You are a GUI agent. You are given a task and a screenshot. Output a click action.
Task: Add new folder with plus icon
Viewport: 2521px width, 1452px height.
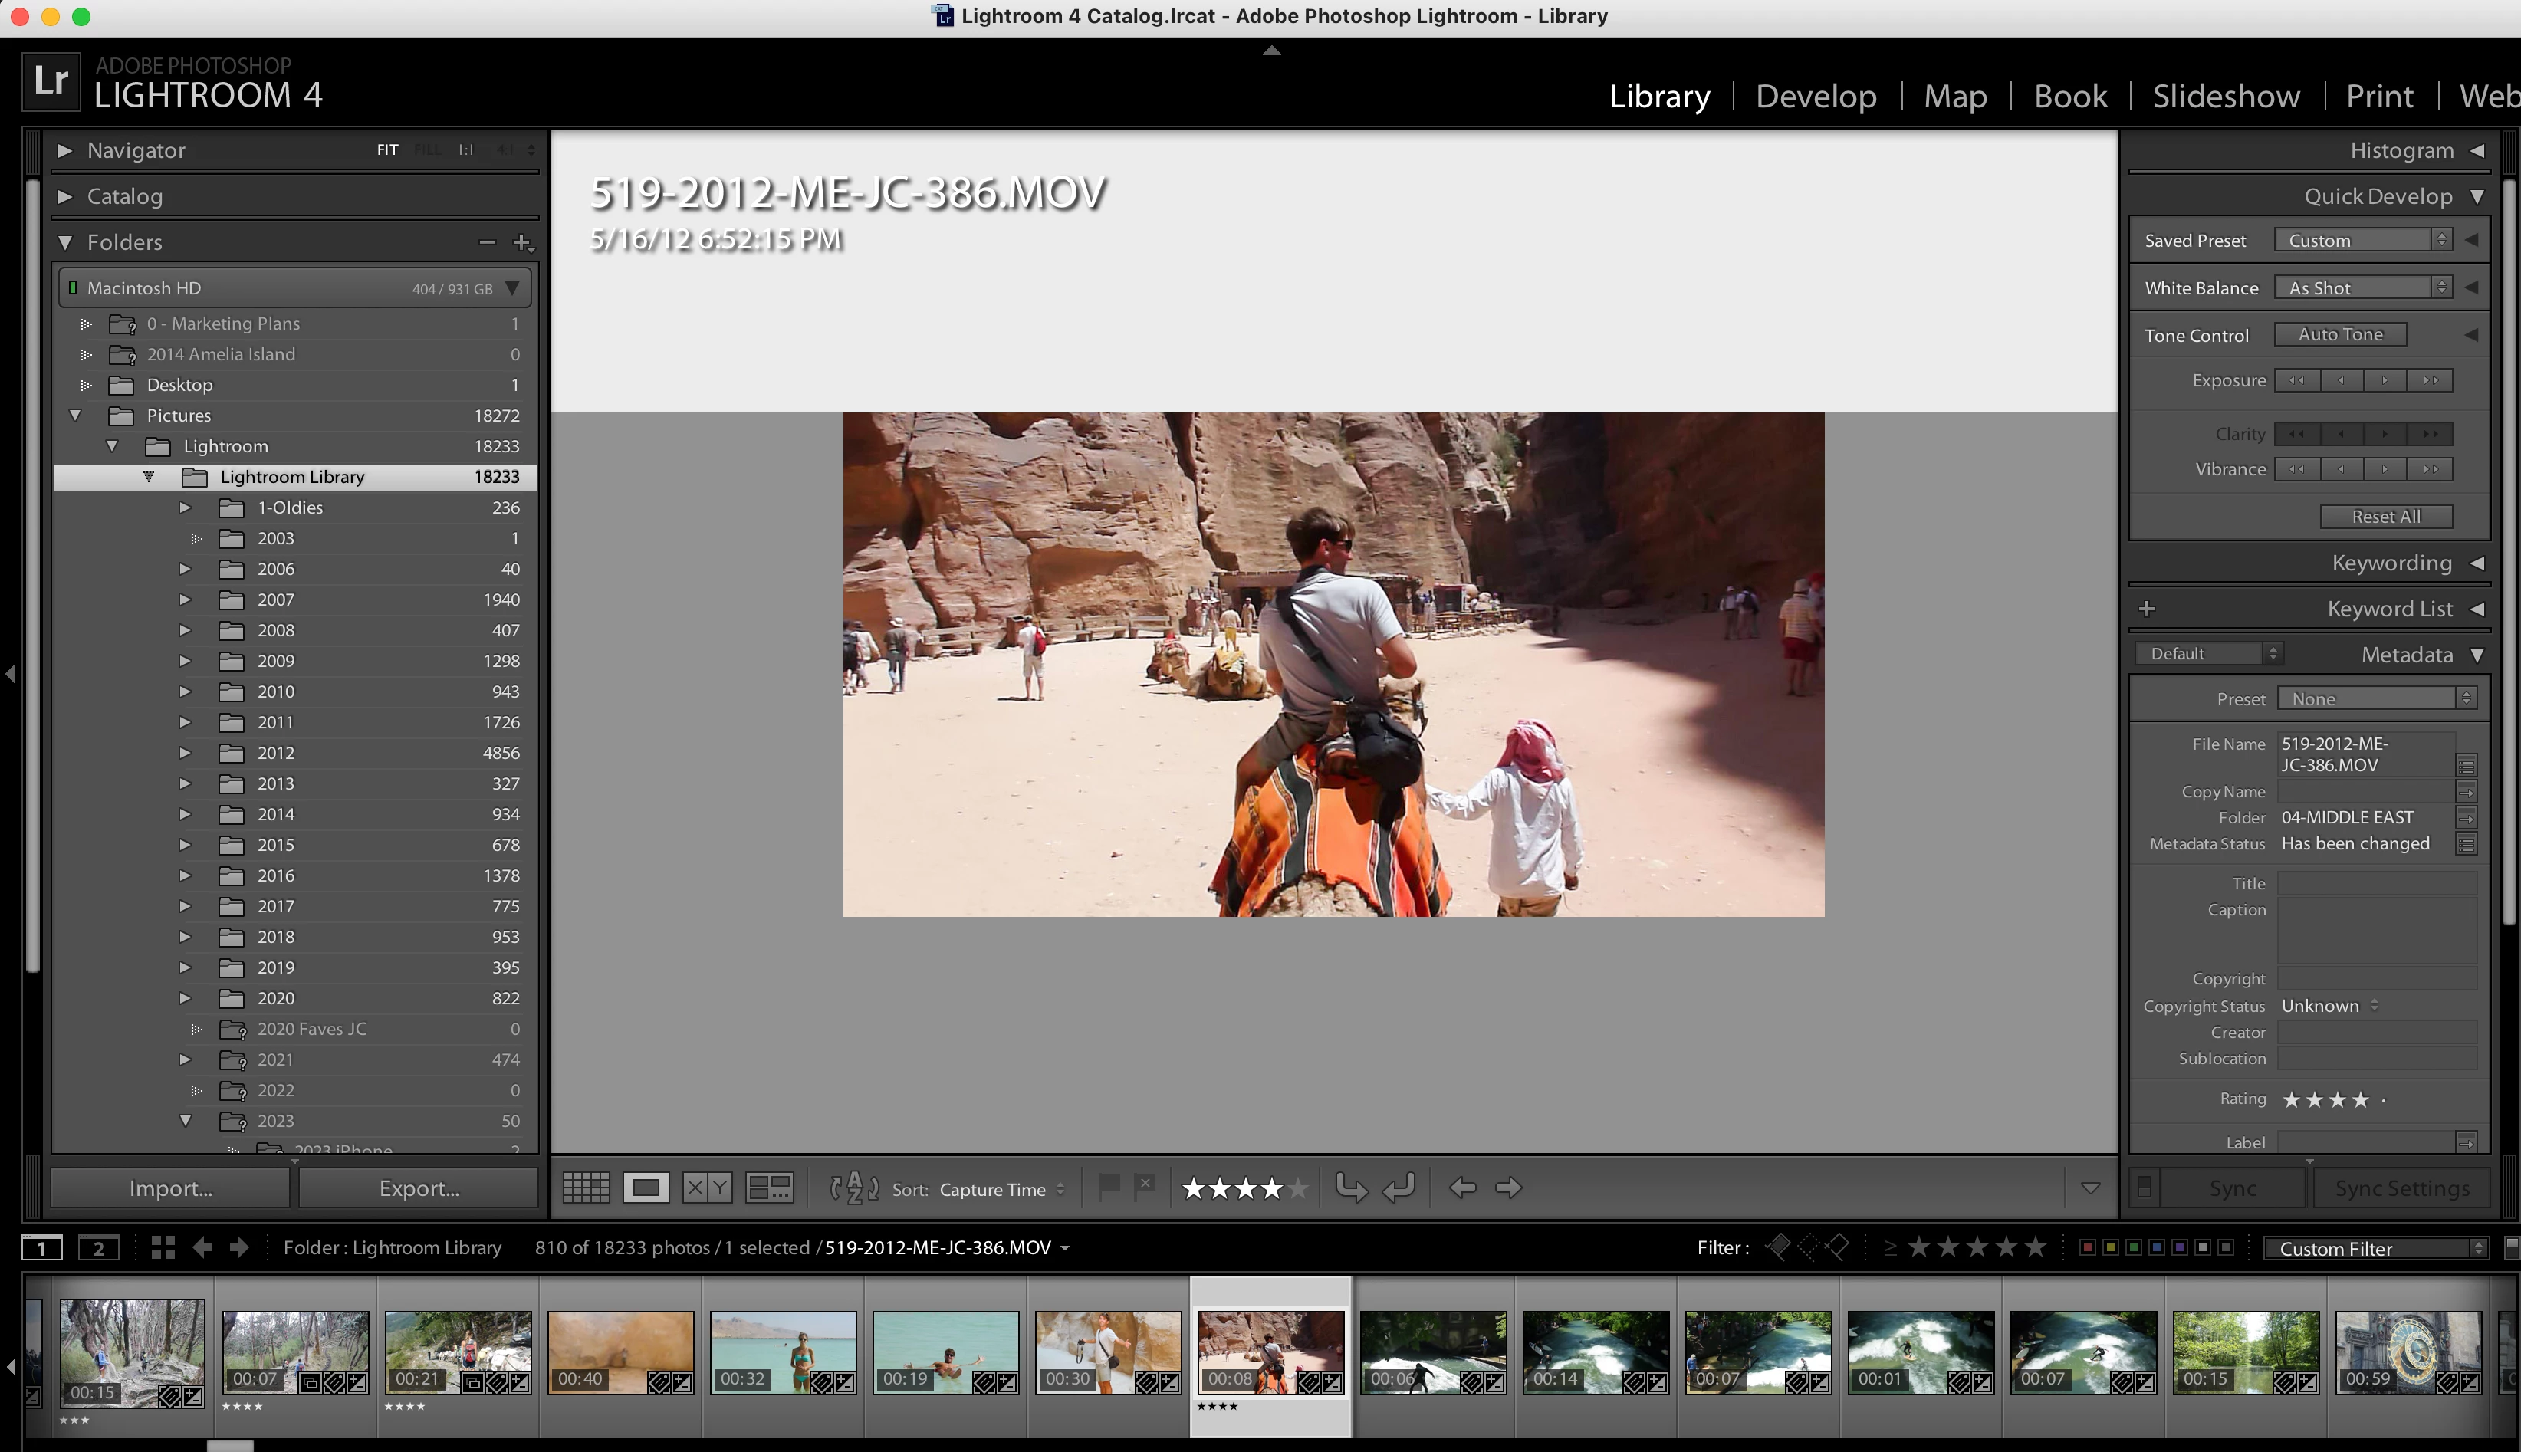521,242
